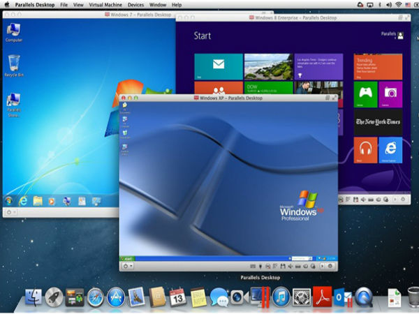This screenshot has height=314, width=419.
Task: Open the Virtual Machine menu
Action: pos(105,5)
